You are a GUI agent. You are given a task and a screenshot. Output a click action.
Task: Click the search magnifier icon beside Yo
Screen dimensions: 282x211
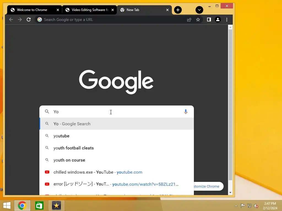[47, 112]
